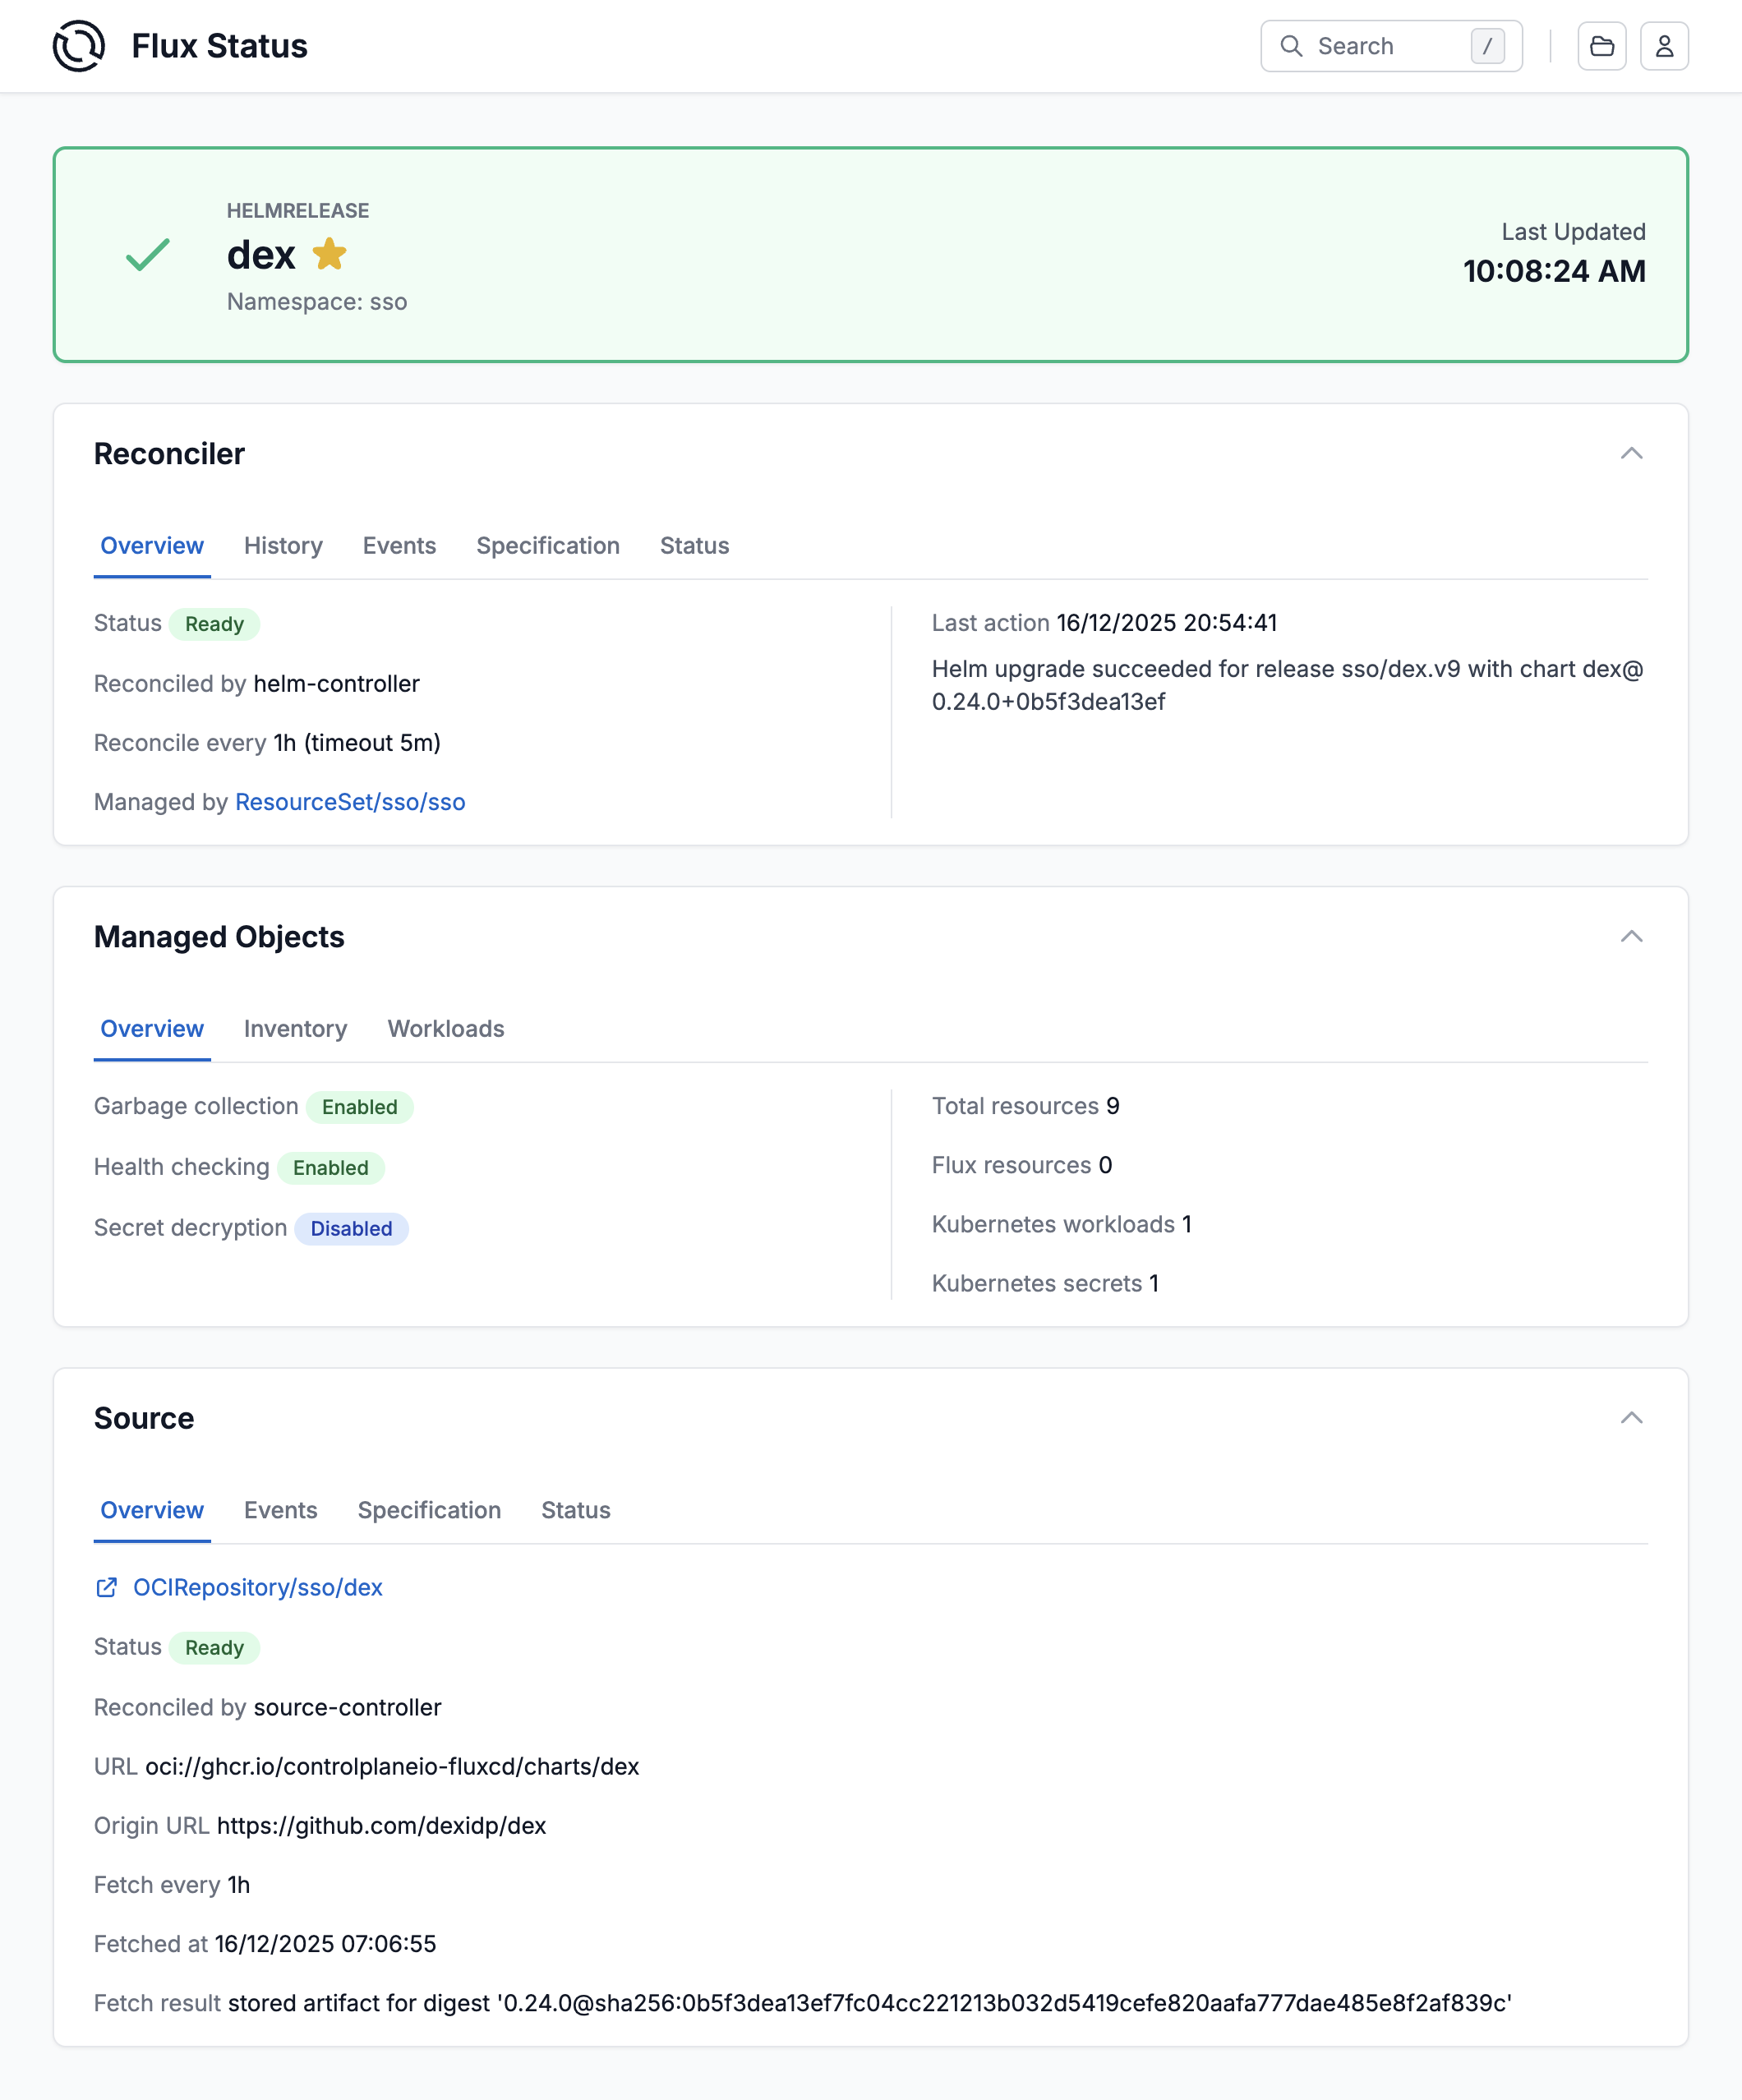The image size is (1742, 2100).
Task: Click the magnifier icon in the search bar
Action: [1292, 46]
